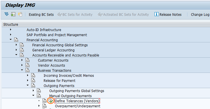
Task: Click documentation icon for Release for Payment
Action: [x=33, y=80]
